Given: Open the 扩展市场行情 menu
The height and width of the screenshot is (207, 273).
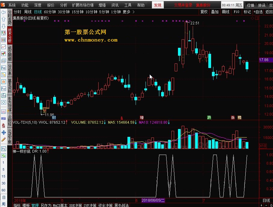Looking at the screenshot, I should click(83, 5).
